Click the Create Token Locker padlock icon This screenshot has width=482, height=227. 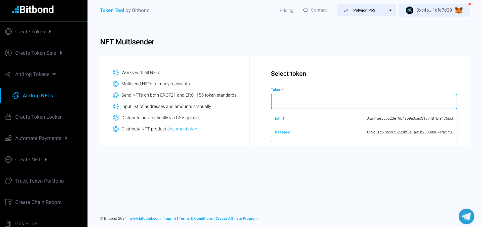pyautogui.click(x=8, y=117)
